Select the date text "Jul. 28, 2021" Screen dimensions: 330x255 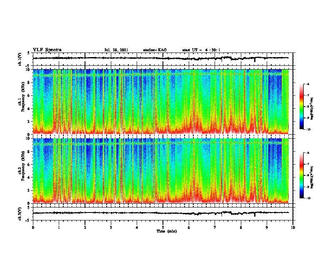(116, 50)
